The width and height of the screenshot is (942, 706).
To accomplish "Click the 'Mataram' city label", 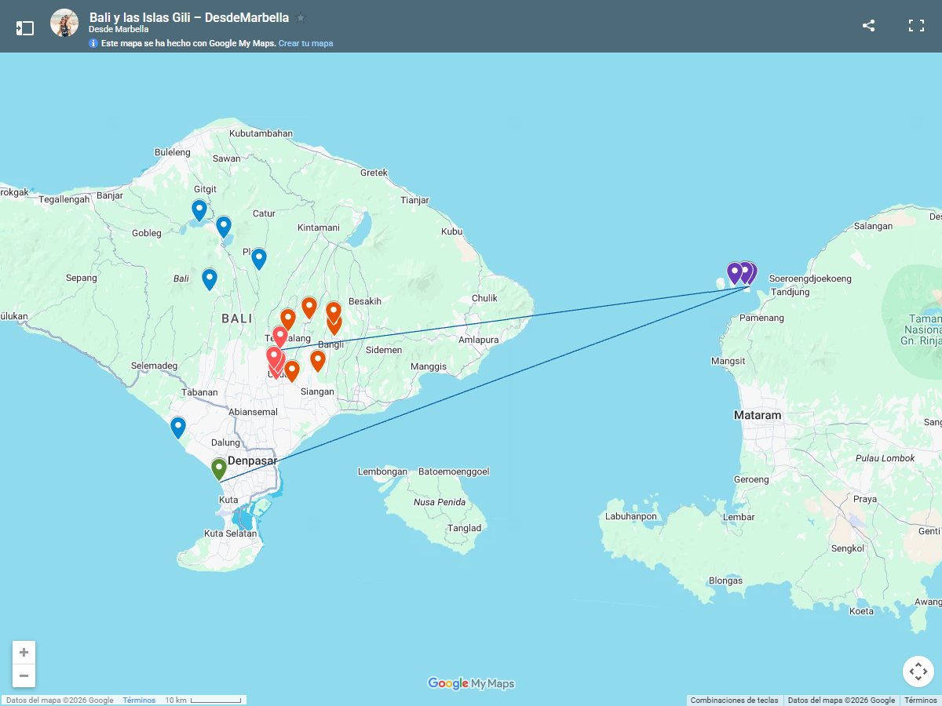I will pyautogui.click(x=758, y=415).
